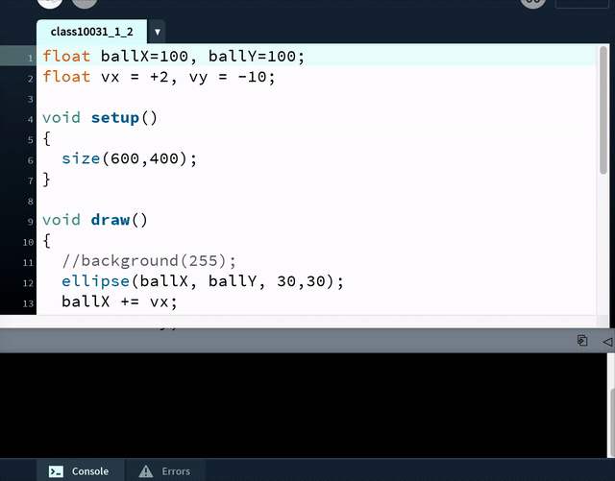Click line number 3 in the gutter
The height and width of the screenshot is (481, 615).
30,99
